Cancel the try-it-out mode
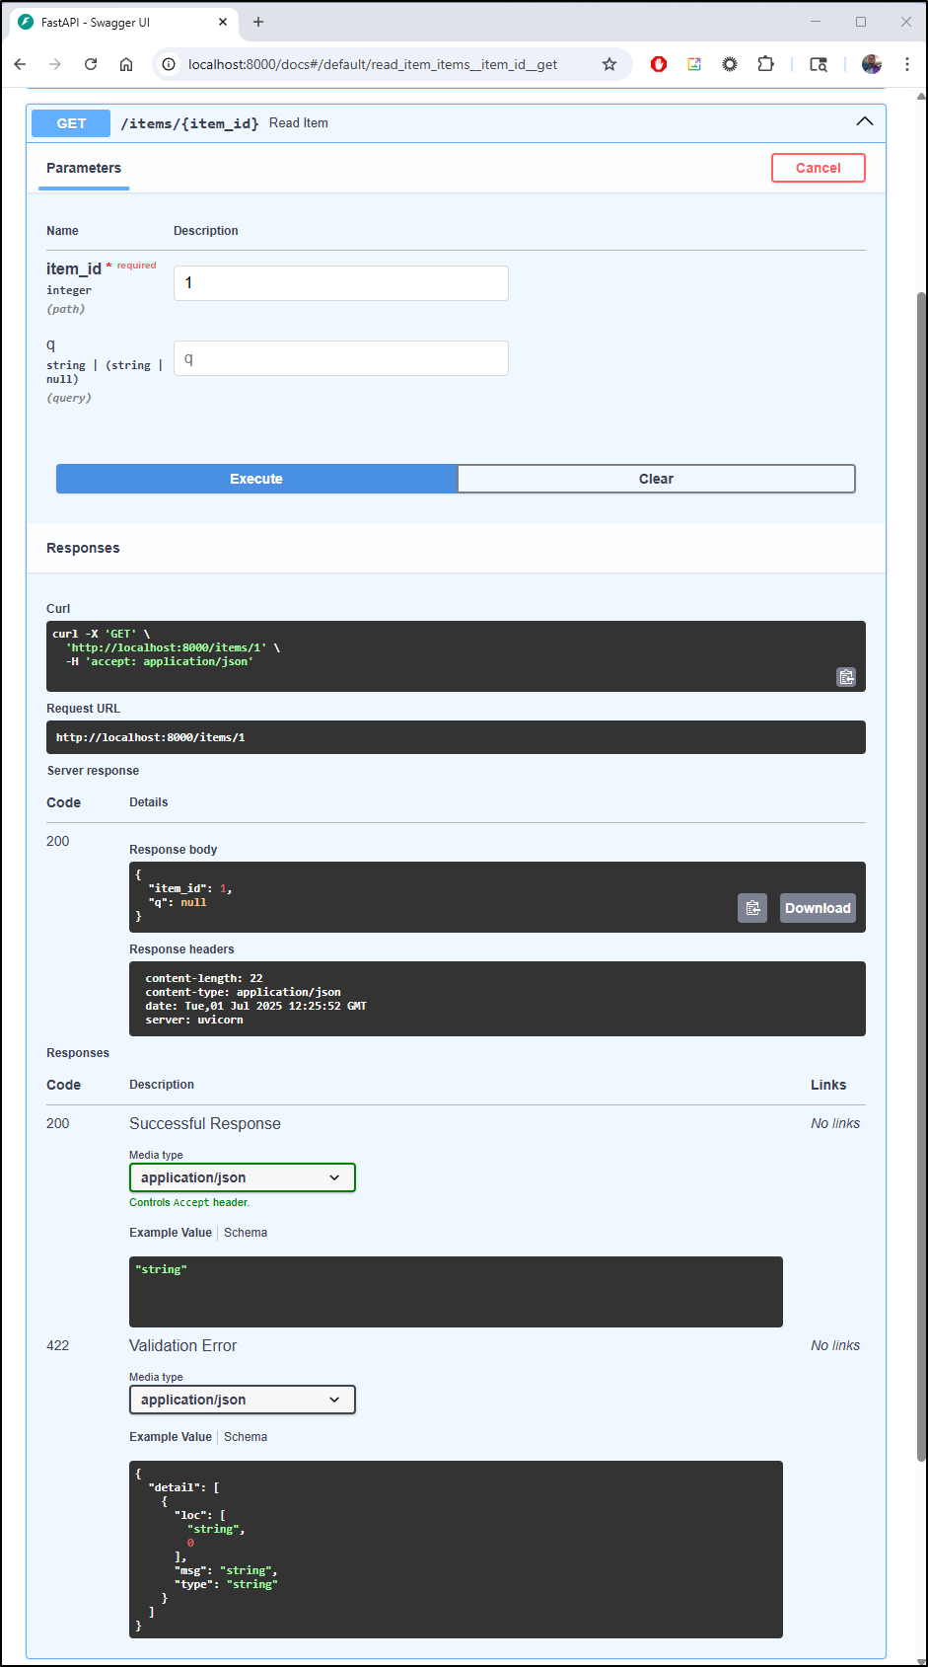928x1667 pixels. [818, 168]
